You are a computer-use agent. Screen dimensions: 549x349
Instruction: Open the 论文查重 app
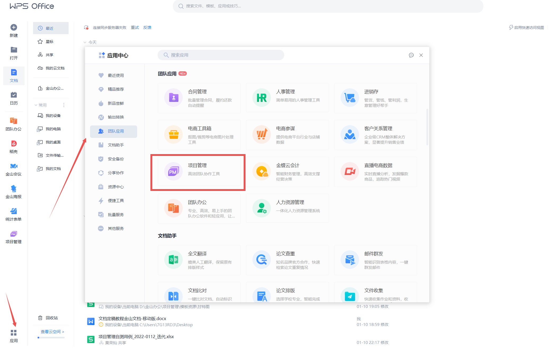(287, 260)
